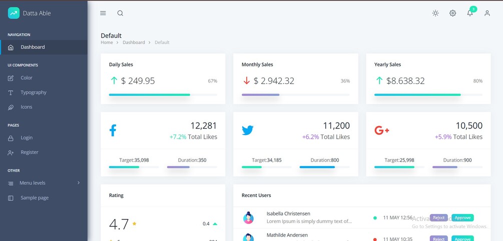Click the 10,500 likes count
The image size is (503, 241).
pyautogui.click(x=469, y=125)
